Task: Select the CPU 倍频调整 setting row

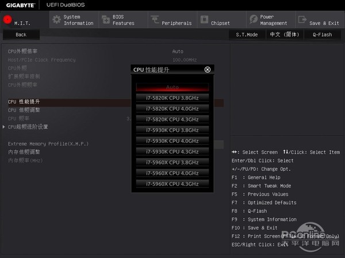Action: pos(24,110)
